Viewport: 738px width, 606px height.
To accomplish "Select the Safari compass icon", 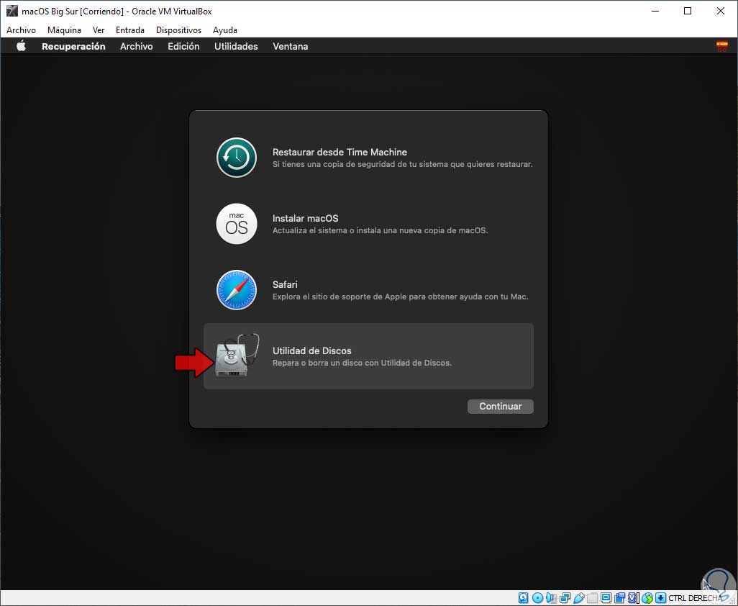I will click(x=236, y=289).
